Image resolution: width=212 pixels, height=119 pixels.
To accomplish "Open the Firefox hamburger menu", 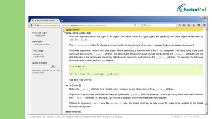I will coord(204,25).
